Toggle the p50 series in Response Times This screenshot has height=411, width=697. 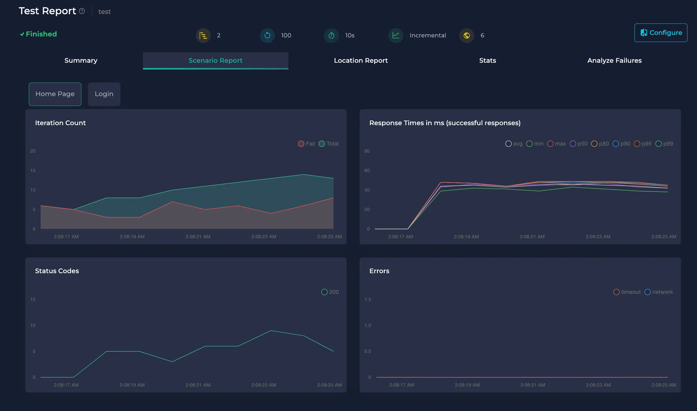coord(578,144)
